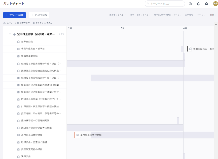Click the task icon beside 取締役会・監査役の協議

pos(18,142)
